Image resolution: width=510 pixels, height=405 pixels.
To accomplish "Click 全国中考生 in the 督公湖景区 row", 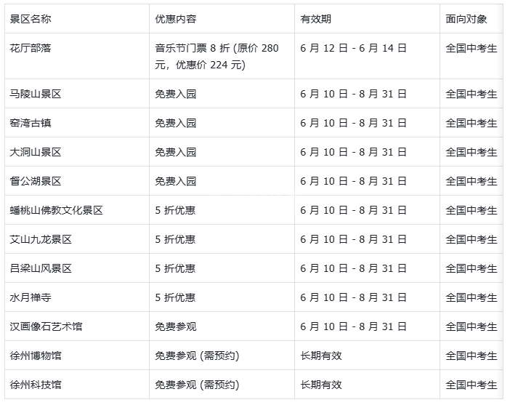I will pyautogui.click(x=471, y=181).
